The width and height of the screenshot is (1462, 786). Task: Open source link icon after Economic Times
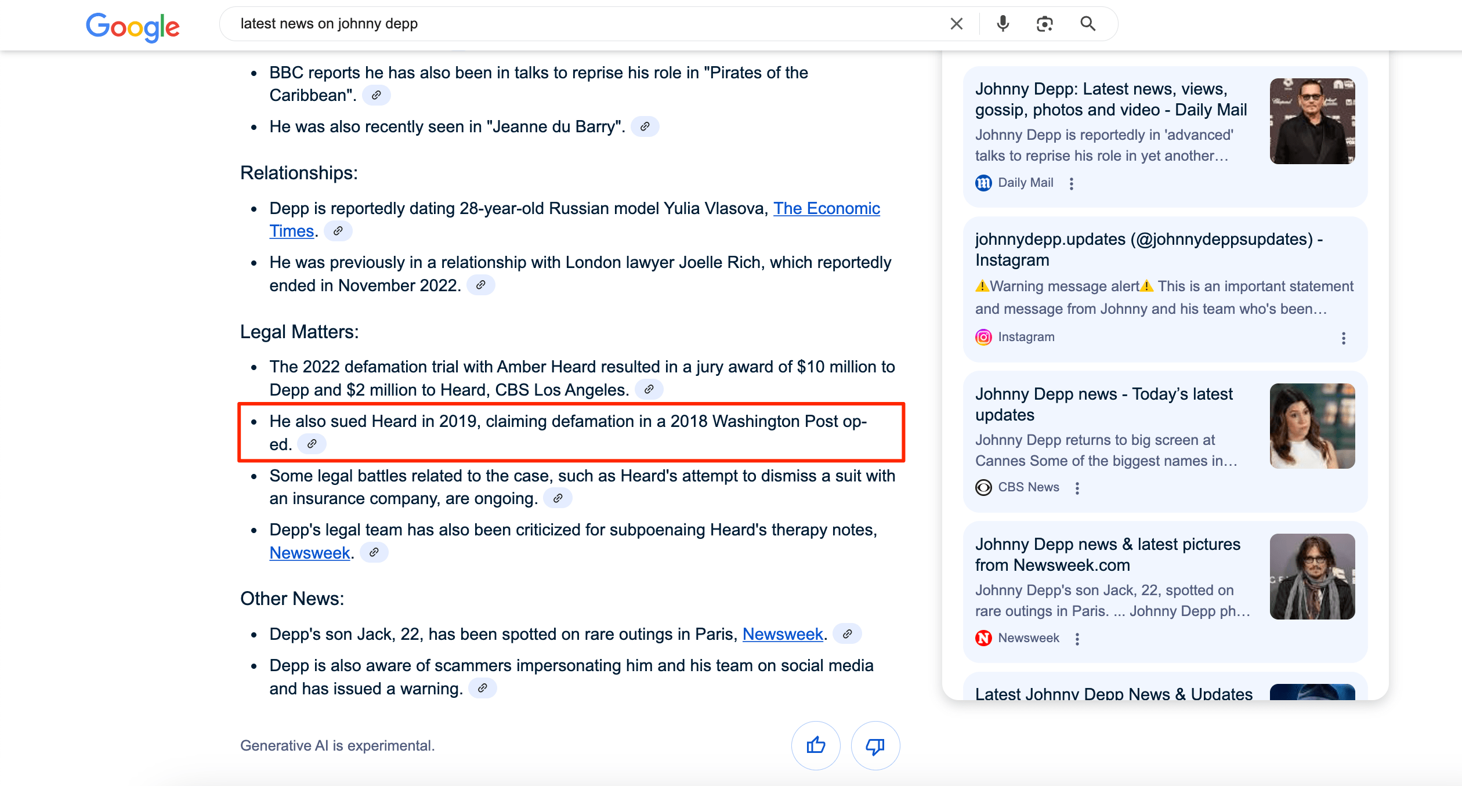click(x=338, y=231)
